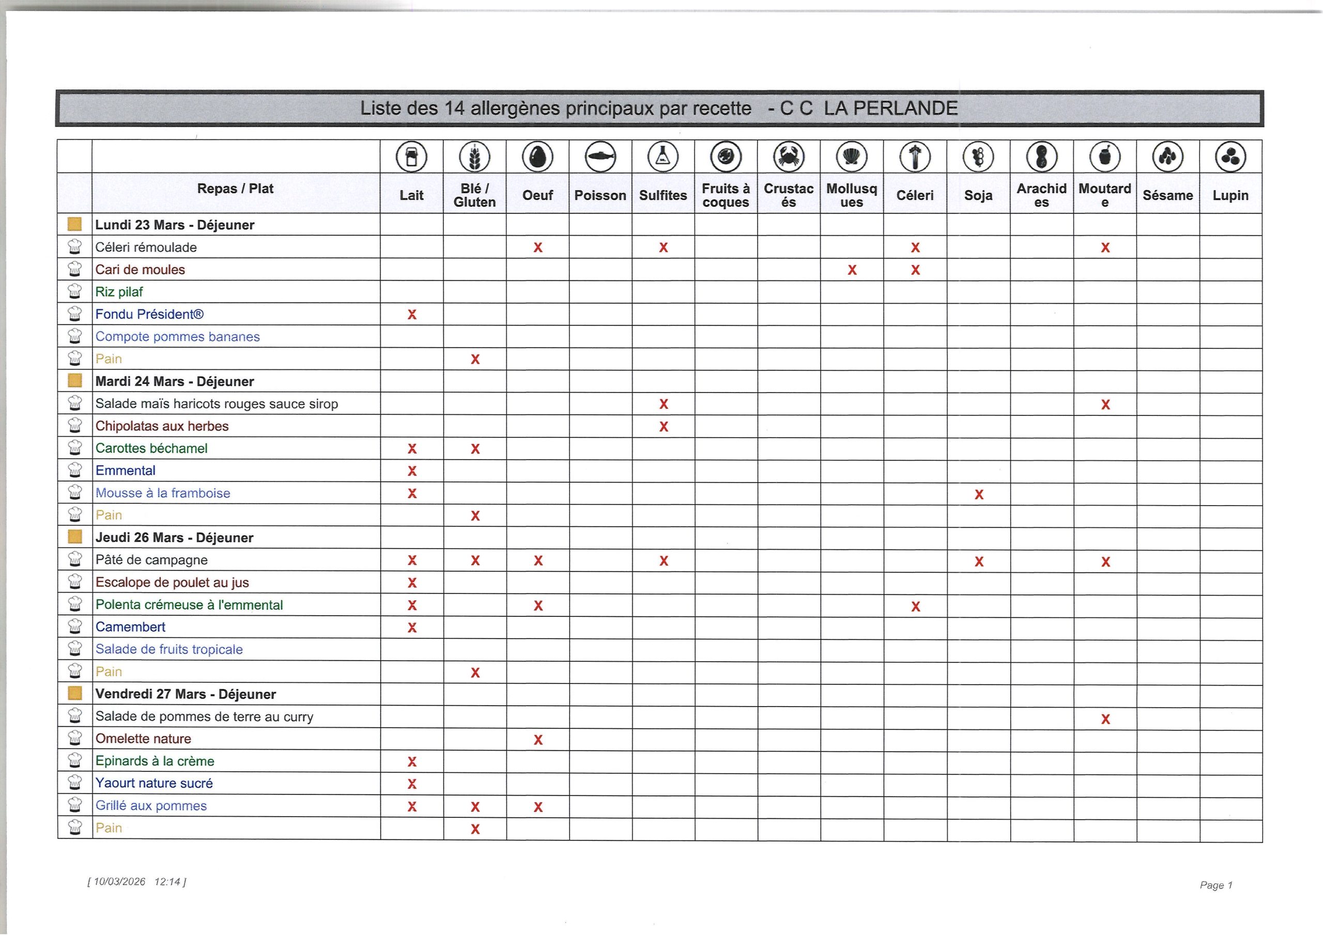This screenshot has width=1323, height=935.
Task: Click the lupin allergen icon
Action: click(1230, 157)
